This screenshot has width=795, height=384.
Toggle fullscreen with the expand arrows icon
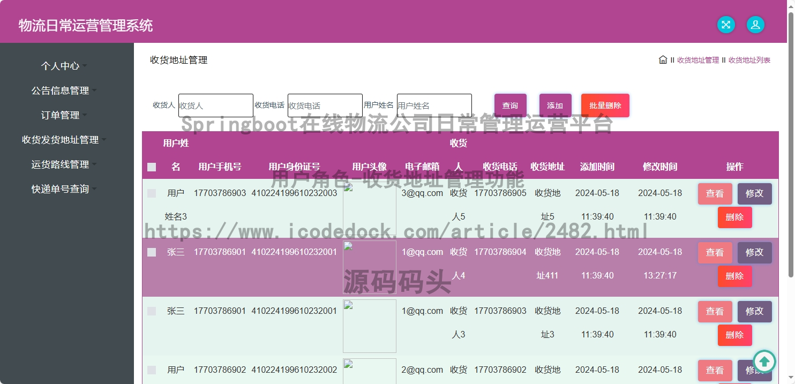pyautogui.click(x=726, y=25)
